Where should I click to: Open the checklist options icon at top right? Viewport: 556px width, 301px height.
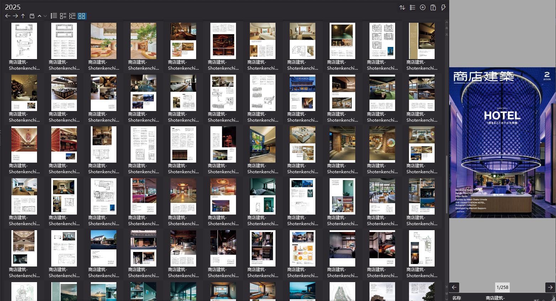point(413,7)
